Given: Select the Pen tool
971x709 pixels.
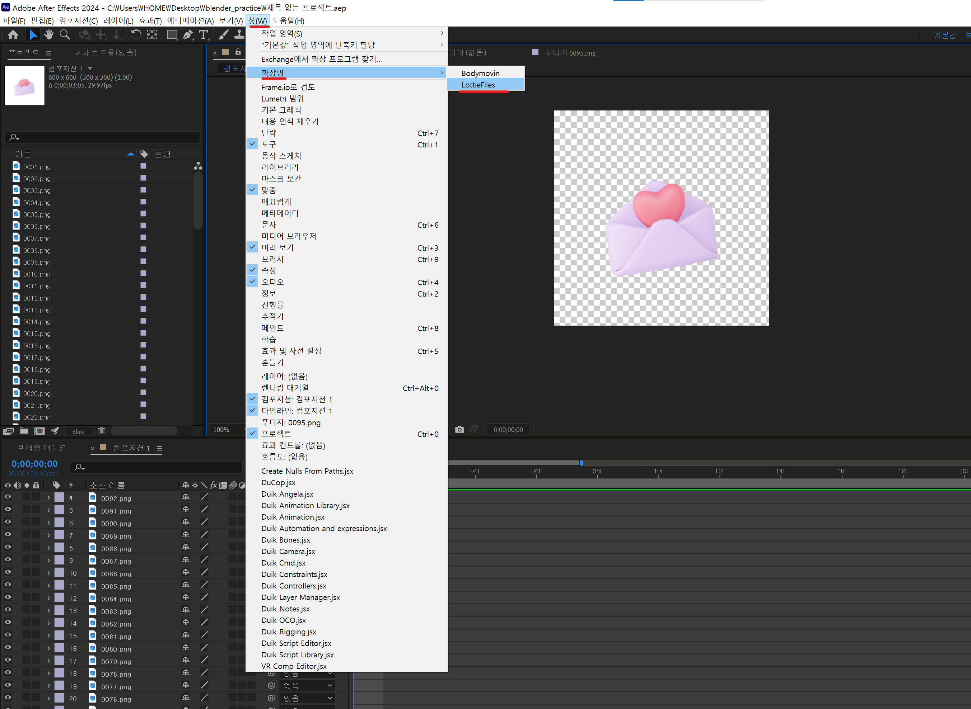Looking at the screenshot, I should pyautogui.click(x=188, y=35).
